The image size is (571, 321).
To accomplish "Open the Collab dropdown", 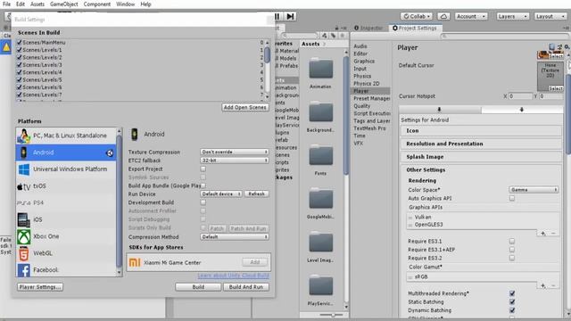I will click(x=417, y=16).
